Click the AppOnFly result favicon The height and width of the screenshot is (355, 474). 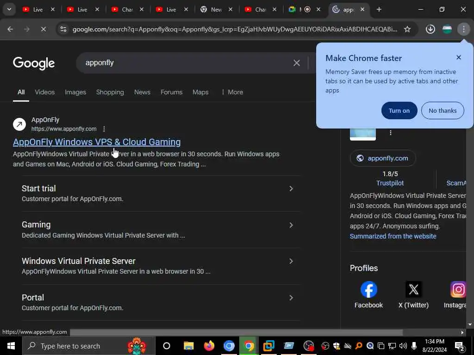[x=19, y=124]
